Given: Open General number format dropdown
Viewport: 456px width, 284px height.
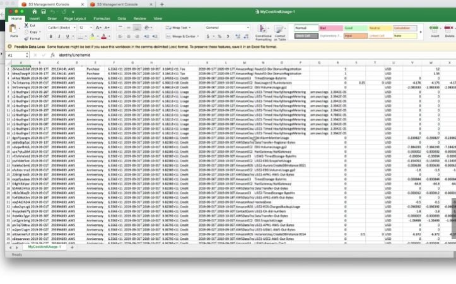Looking at the screenshot, I should tap(227, 28).
